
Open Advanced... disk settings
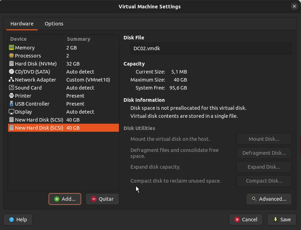click(x=269, y=199)
